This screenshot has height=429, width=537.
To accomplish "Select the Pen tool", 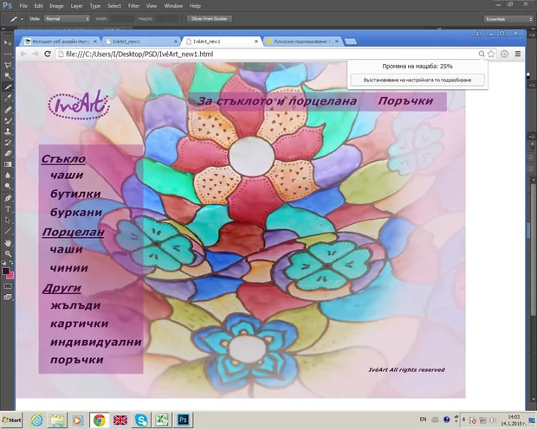I will point(8,198).
